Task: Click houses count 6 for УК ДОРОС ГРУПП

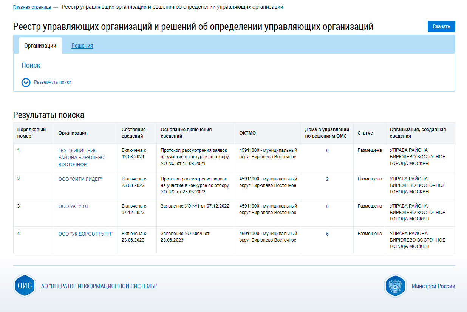Action: coord(327,234)
